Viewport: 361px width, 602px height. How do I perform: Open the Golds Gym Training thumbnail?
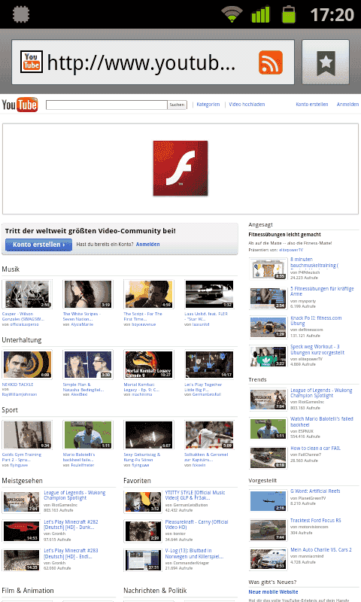click(x=27, y=435)
